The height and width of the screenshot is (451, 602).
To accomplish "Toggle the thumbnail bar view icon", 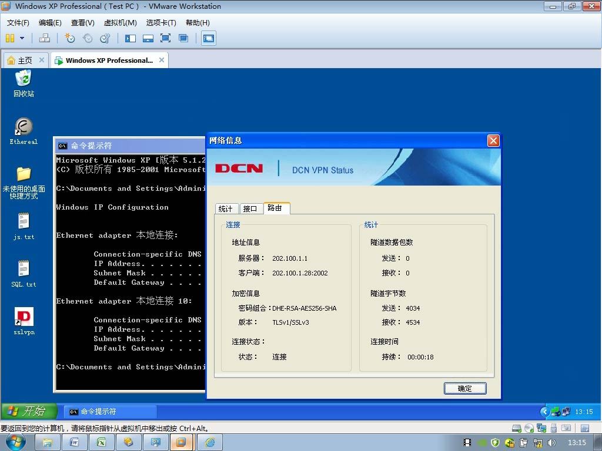I will (x=148, y=38).
